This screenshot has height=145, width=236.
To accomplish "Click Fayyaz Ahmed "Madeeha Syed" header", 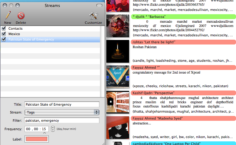I will [184, 118].
